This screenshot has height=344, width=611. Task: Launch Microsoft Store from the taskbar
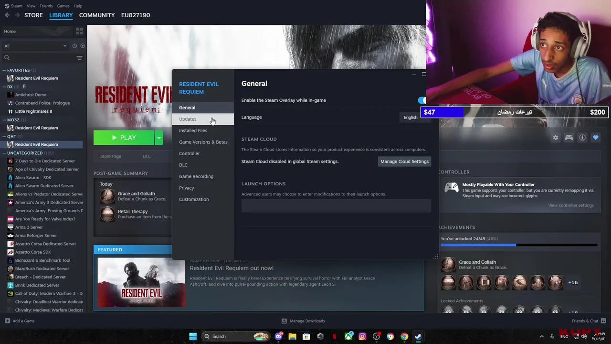point(306,336)
